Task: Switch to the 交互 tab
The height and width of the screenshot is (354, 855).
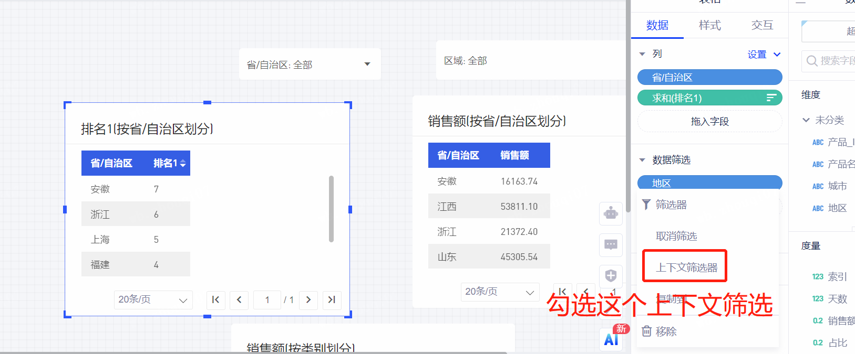Action: click(762, 25)
